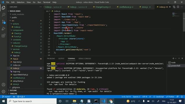Expand the OUTLINE section
The image size is (185, 104).
[25, 90]
